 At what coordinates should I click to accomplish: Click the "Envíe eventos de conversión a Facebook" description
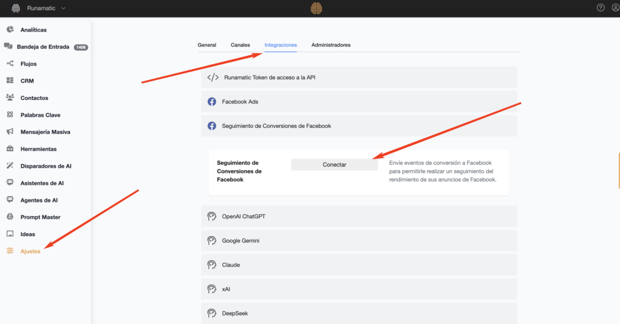443,171
